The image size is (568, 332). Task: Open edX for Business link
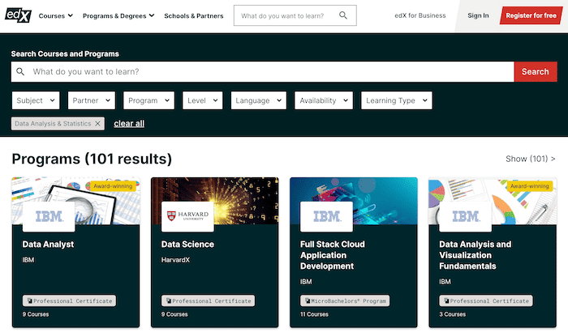click(x=420, y=15)
